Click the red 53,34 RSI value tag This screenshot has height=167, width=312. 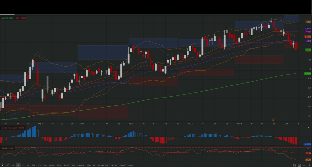pyautogui.click(x=309, y=153)
